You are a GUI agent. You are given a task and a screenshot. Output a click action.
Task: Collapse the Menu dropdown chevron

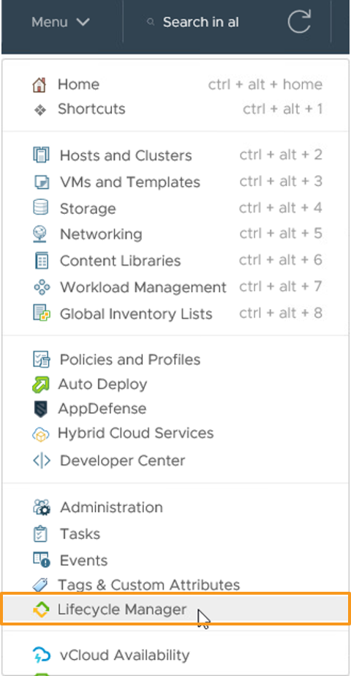(83, 22)
